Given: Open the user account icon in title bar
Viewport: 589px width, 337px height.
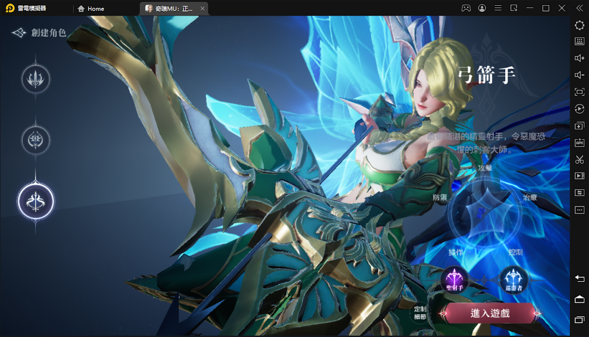Looking at the screenshot, I should [482, 8].
